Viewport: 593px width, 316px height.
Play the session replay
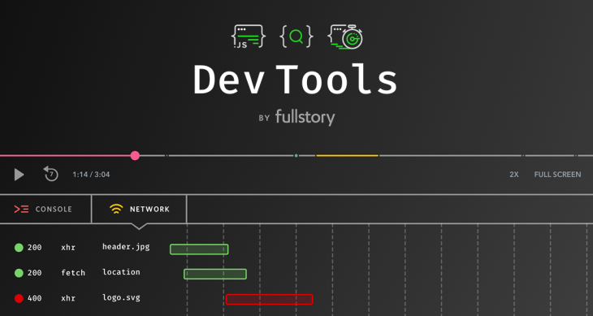click(19, 175)
